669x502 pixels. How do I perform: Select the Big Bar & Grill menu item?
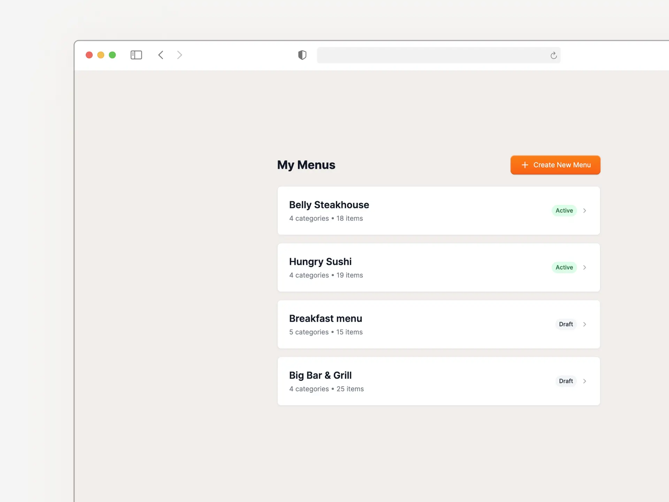click(x=439, y=381)
